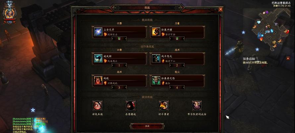Image resolution: width=295 pixels, height=133 pixels.
Task: Select hotkey slot 1 under 旋风斩
Action: 119,65
